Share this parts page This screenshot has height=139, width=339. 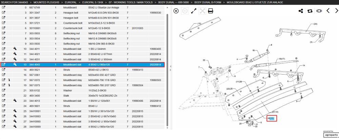301,11
